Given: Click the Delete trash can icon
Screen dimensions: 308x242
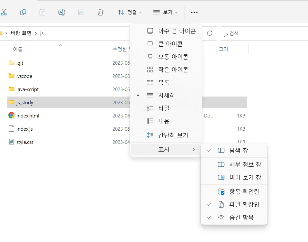Looking at the screenshot, I should point(100,12).
